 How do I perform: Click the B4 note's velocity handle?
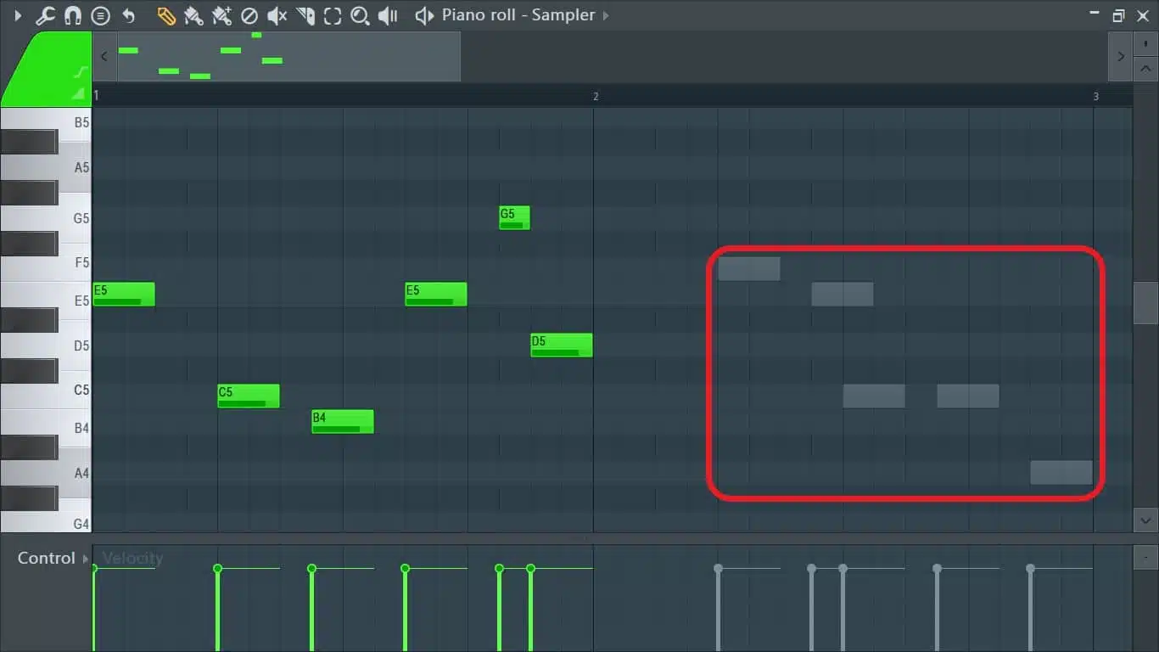pyautogui.click(x=311, y=568)
